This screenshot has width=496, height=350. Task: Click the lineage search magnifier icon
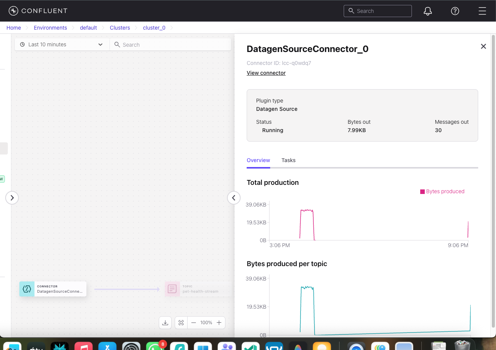coord(117,45)
